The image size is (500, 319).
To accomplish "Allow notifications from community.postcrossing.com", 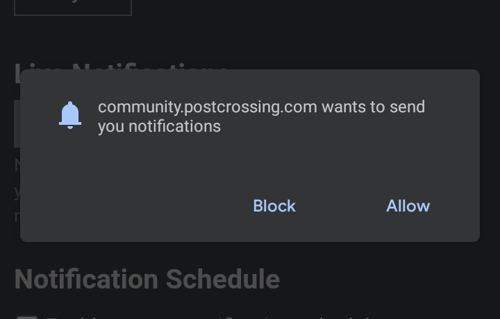I will (408, 206).
